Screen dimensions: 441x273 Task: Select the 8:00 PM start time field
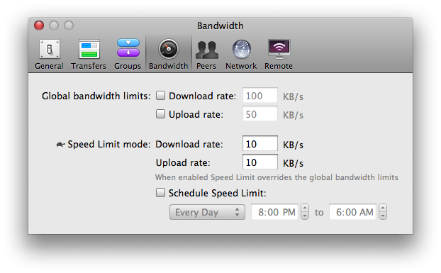pos(275,212)
